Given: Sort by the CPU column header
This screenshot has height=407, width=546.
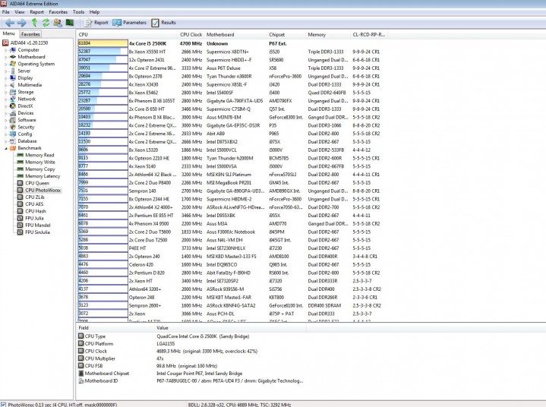Looking at the screenshot, I should pos(128,34).
